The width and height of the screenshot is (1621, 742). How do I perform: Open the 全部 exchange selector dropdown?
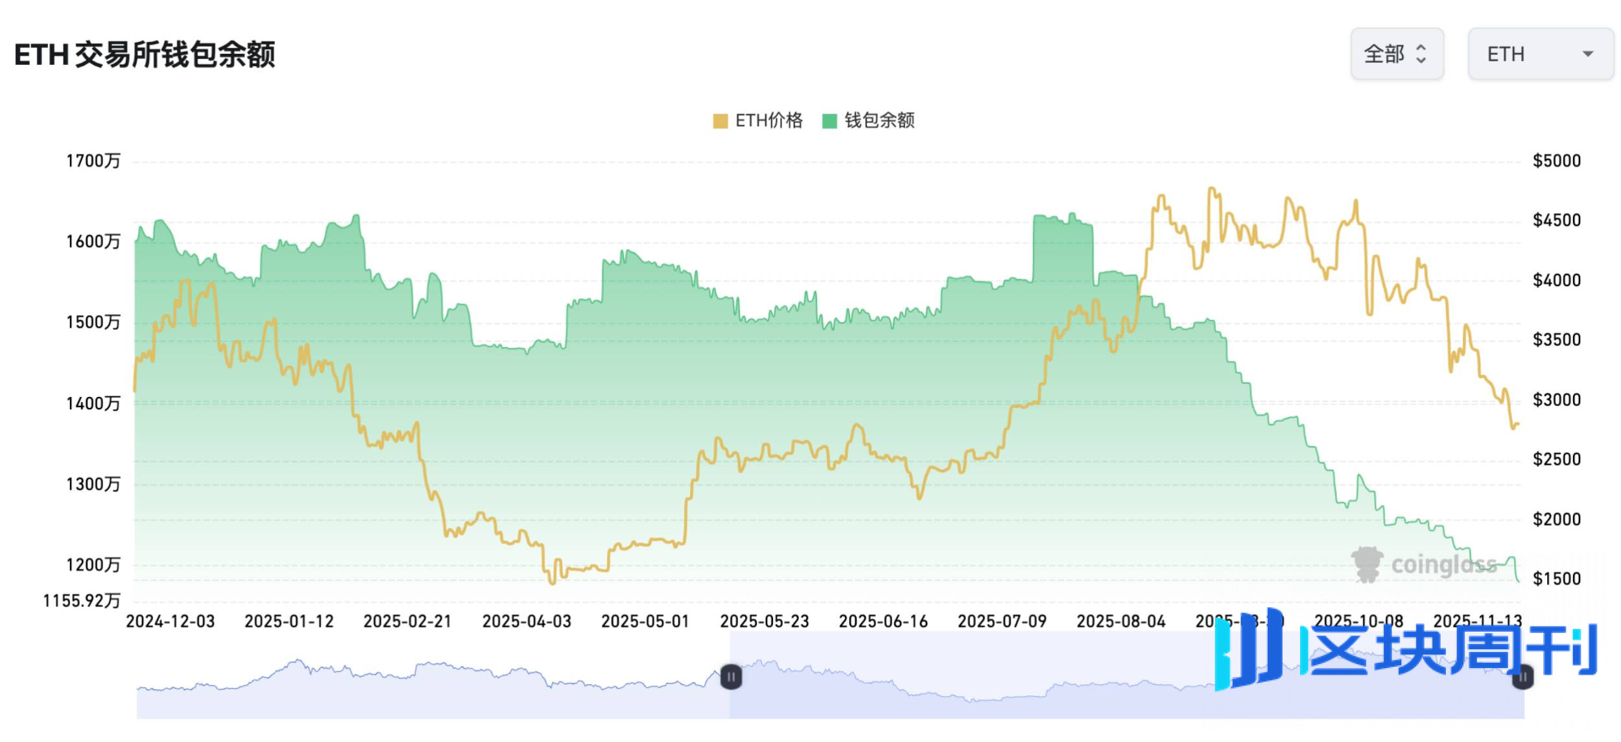1396,54
